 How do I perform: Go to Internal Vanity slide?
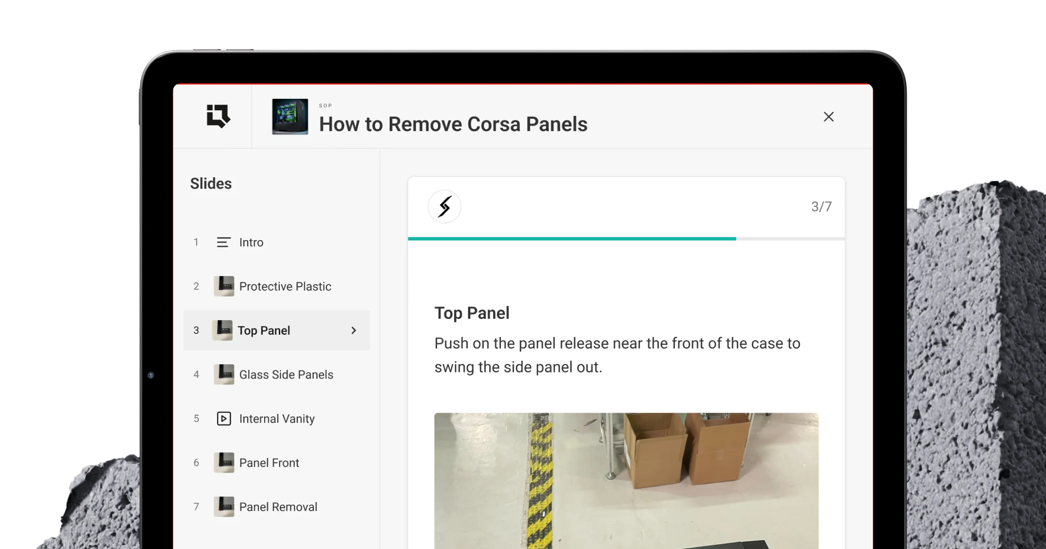coord(277,419)
